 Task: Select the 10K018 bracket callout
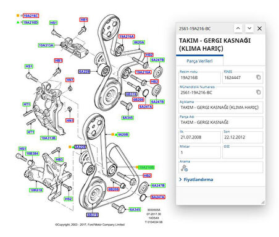click(x=36, y=190)
